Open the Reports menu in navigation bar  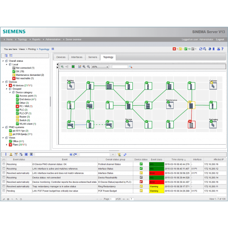pyautogui.click(x=36, y=39)
